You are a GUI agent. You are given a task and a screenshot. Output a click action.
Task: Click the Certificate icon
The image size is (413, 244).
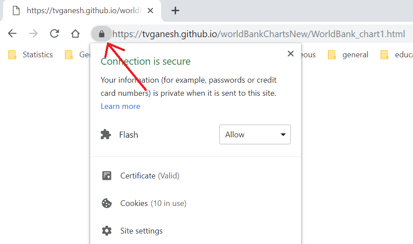coord(107,176)
